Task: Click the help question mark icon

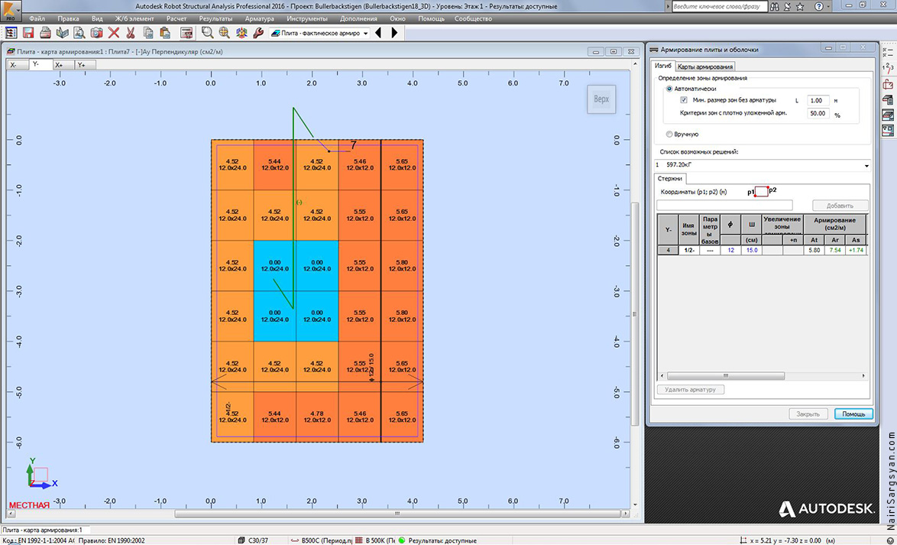Action: click(x=818, y=7)
